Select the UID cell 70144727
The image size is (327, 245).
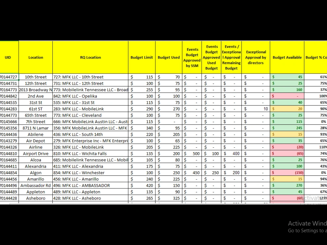[x=9, y=77]
